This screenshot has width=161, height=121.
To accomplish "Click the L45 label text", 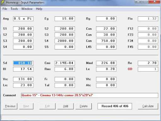I will 89,47.
